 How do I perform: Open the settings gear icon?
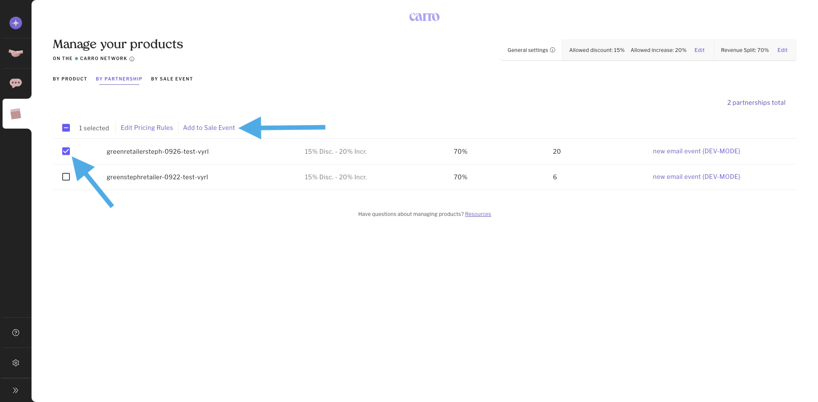16,363
